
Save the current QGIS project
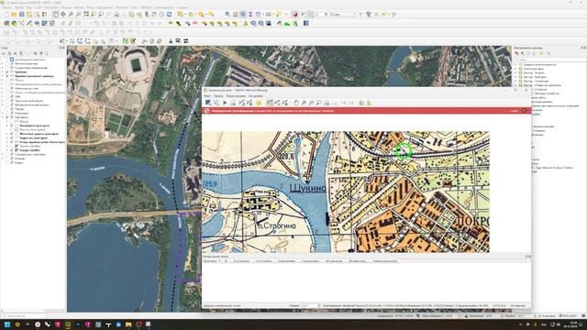(x=22, y=15)
